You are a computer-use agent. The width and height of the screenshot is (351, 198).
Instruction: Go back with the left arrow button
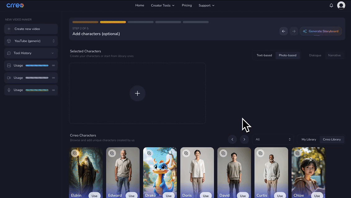[283, 31]
